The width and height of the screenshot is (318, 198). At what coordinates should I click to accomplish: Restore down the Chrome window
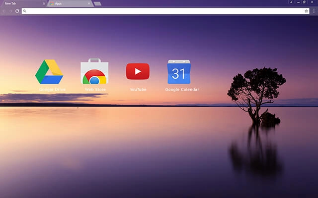(304, 2)
